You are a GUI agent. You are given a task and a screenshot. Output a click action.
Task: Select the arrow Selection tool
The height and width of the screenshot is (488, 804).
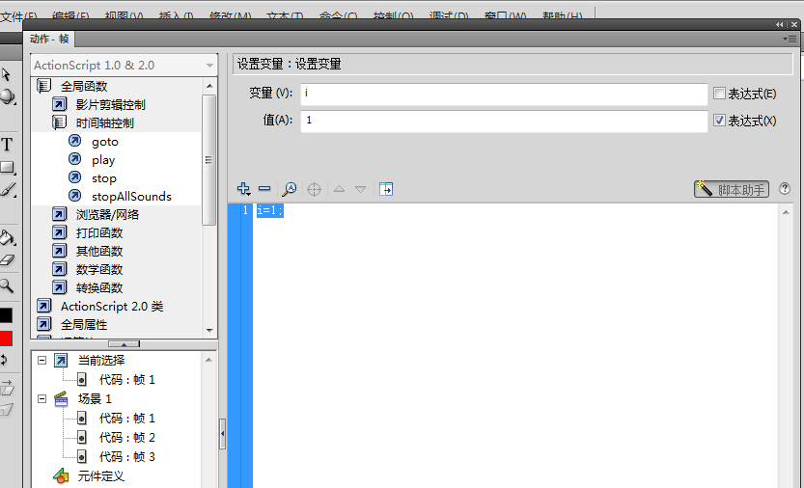(x=6, y=75)
